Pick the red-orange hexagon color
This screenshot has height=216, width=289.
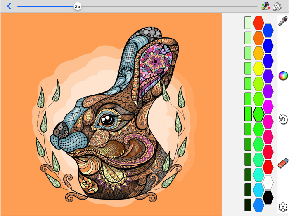(x=258, y=23)
